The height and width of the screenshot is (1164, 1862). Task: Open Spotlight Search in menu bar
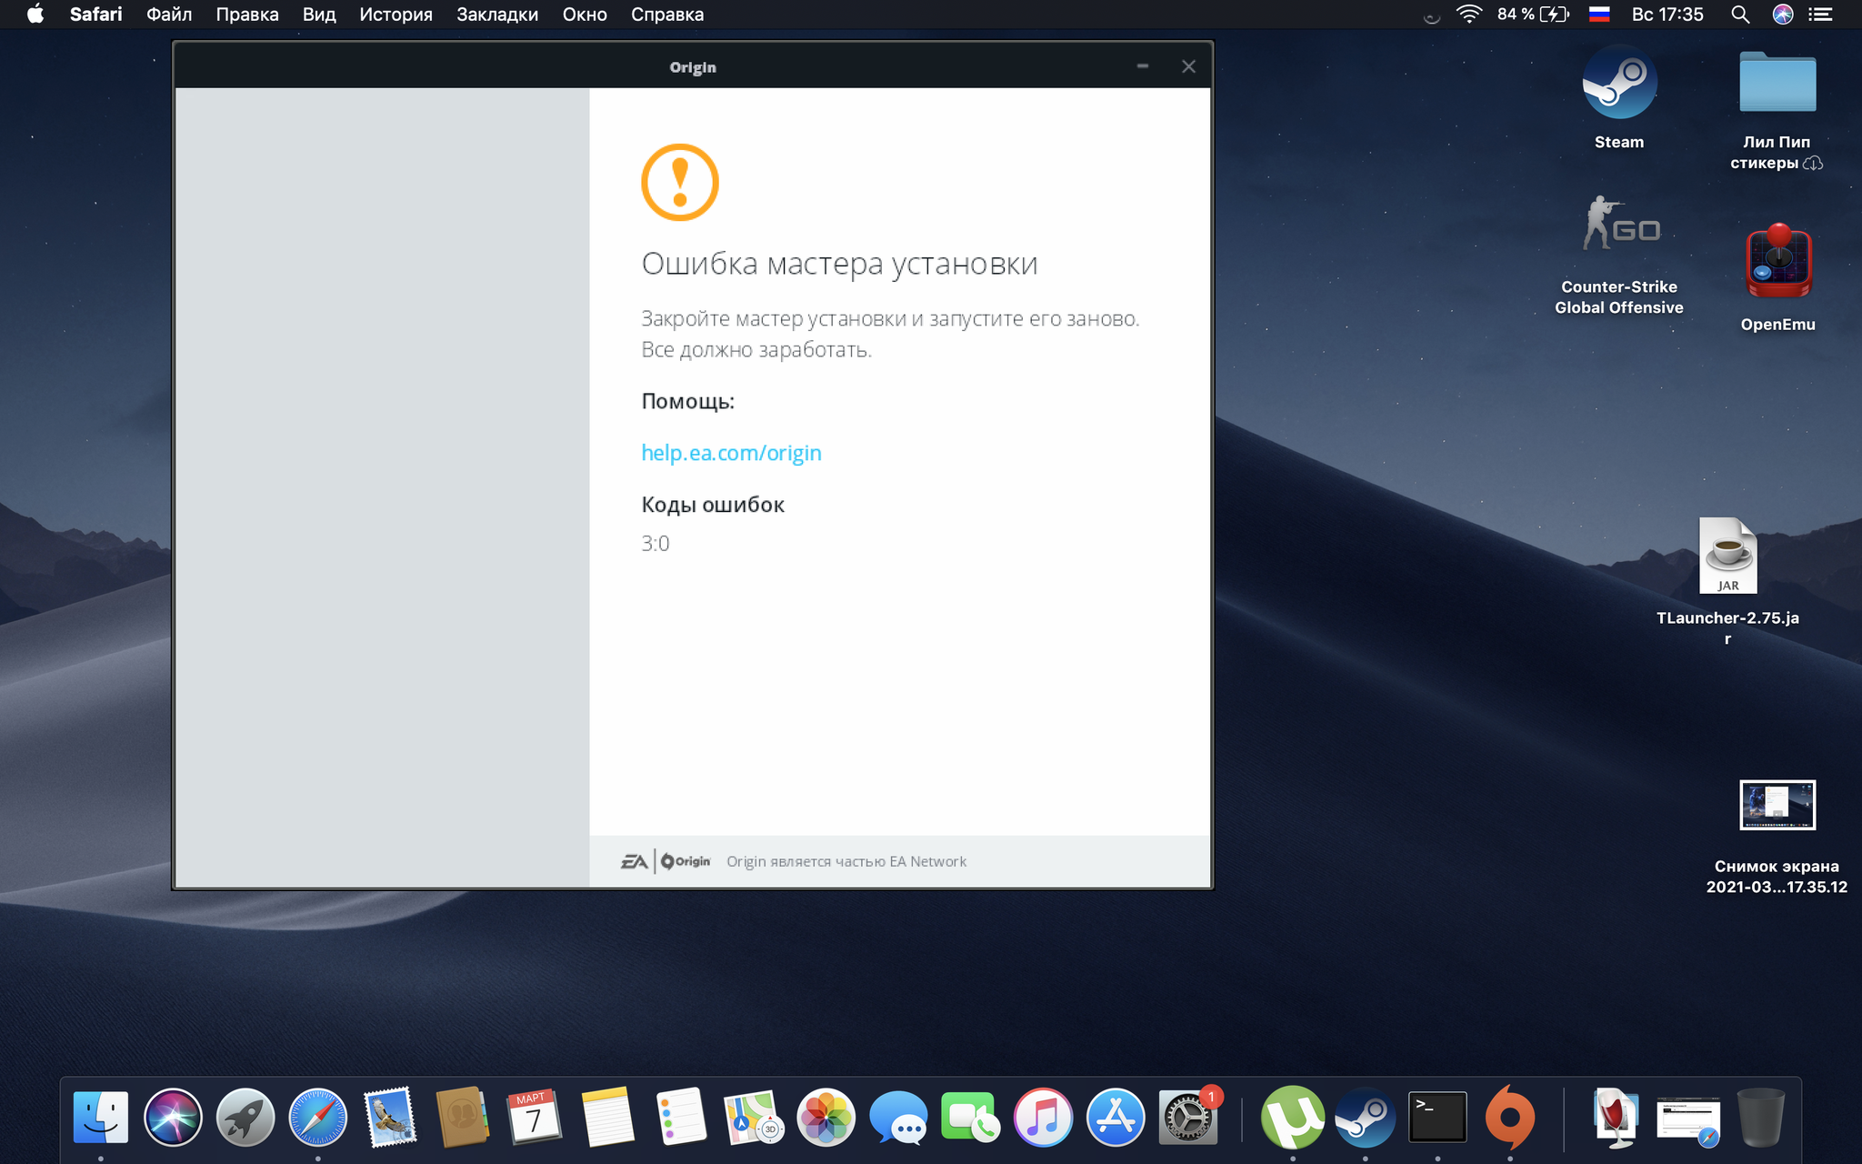pos(1740,15)
